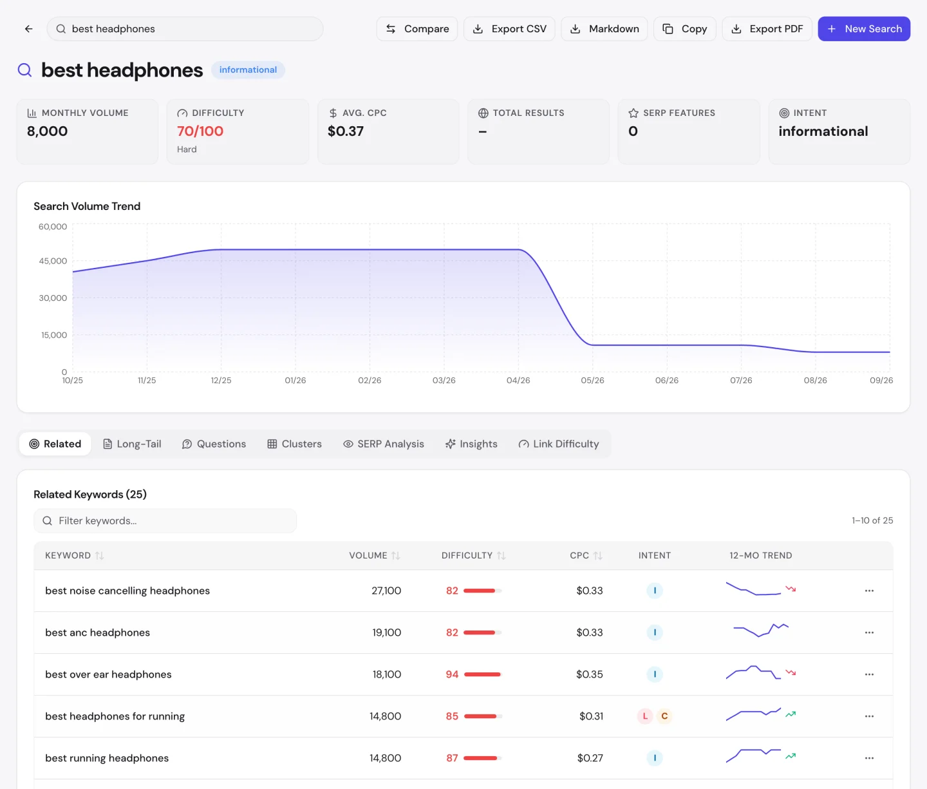Click the Compare button
The height and width of the screenshot is (789, 927).
pos(417,29)
